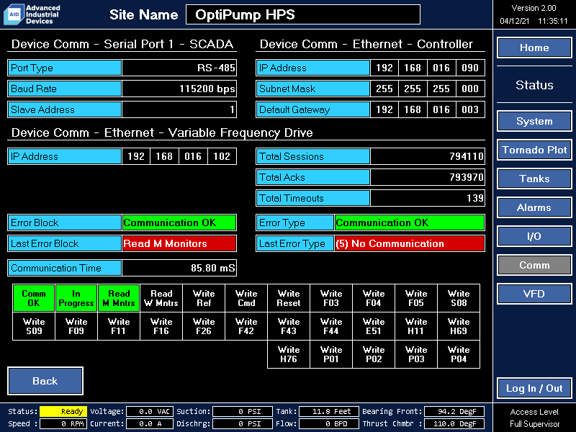Click the Write P04 status cell
The image size is (576, 432).
[459, 354]
